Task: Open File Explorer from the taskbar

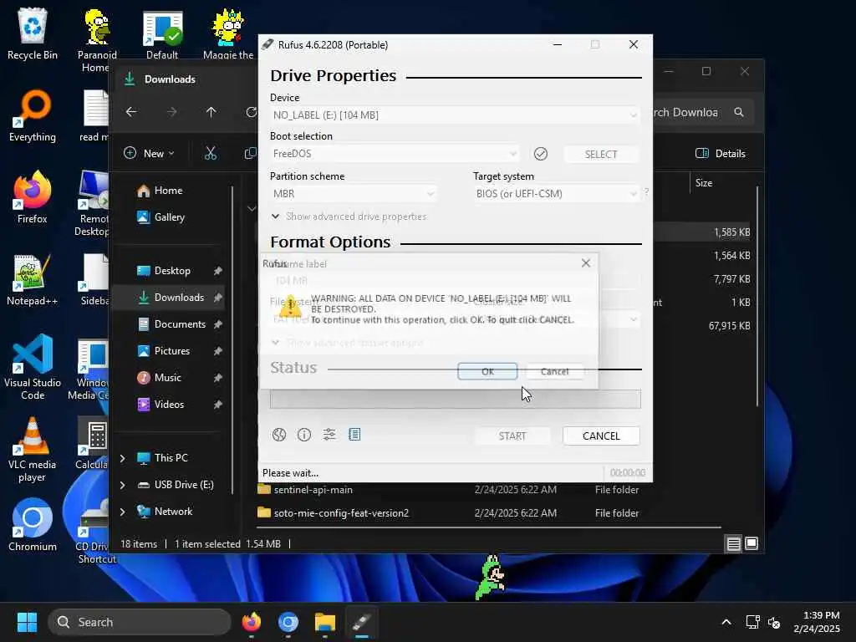Action: pos(325,622)
